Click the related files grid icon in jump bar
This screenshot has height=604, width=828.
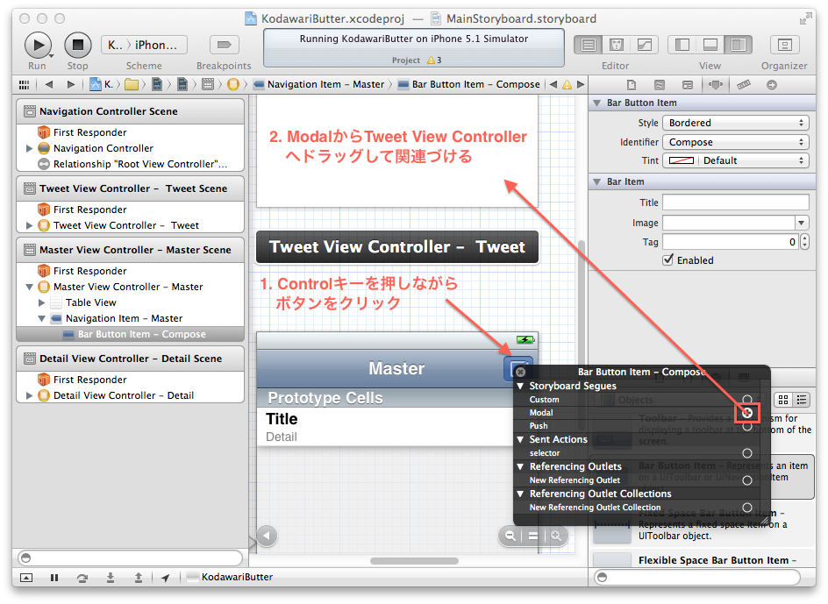pos(24,84)
